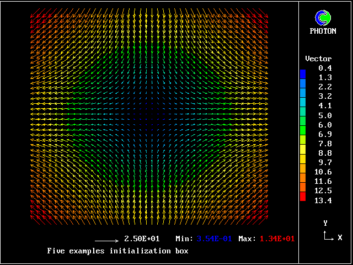Image resolution: width=353 pixels, height=265 pixels.
Task: Click the legend value 9.7
Action: click(325, 162)
